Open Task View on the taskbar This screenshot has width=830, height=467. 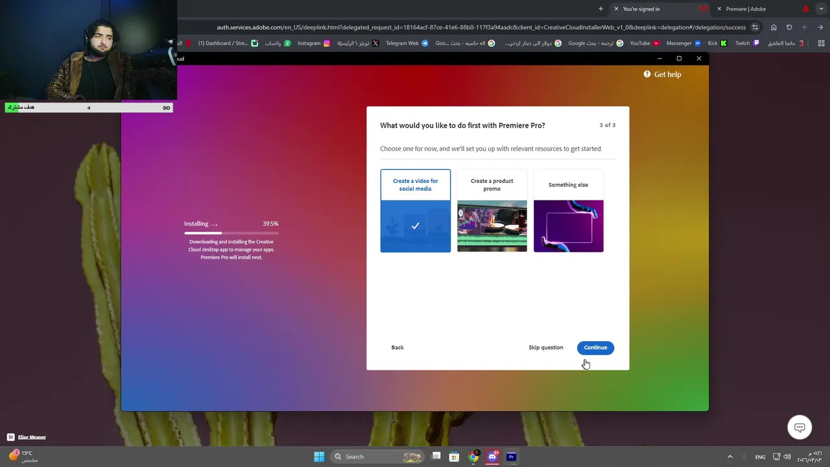click(x=436, y=457)
